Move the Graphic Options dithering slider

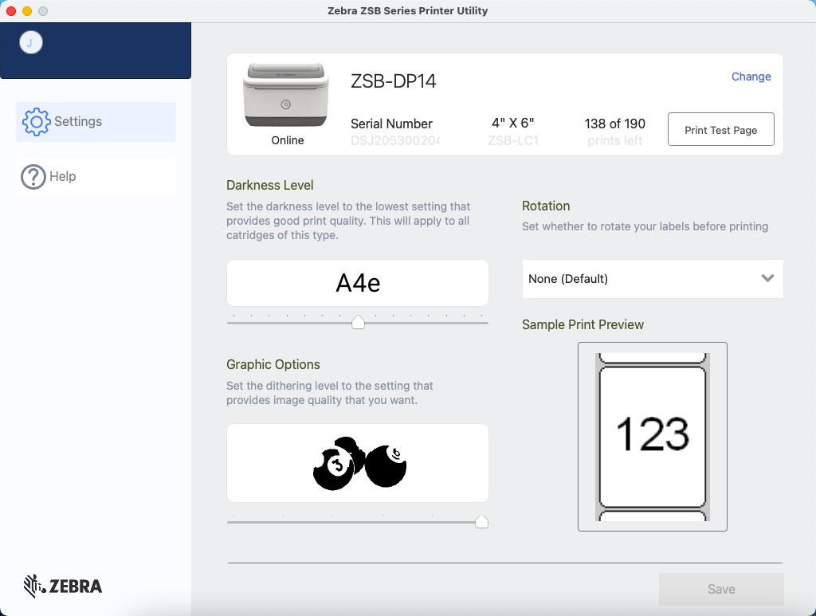click(x=482, y=521)
